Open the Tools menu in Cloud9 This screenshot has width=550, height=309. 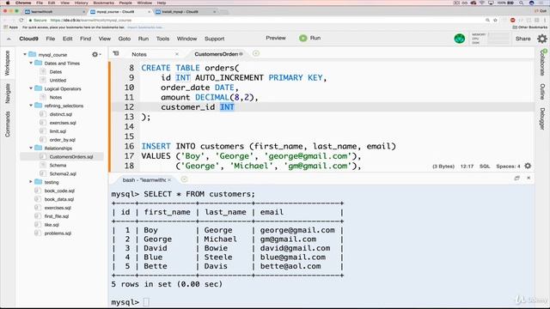162,39
